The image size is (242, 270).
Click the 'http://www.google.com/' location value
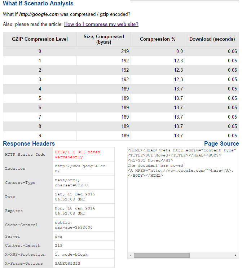coord(80,169)
